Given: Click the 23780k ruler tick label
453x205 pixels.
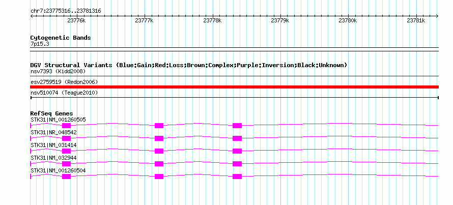Looking at the screenshot, I should click(x=348, y=20).
